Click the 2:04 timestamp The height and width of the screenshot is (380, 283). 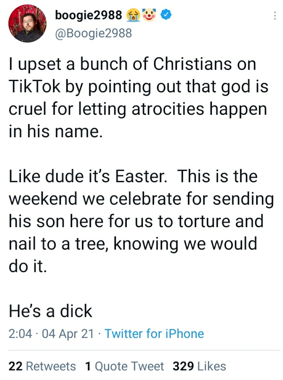tap(20, 334)
